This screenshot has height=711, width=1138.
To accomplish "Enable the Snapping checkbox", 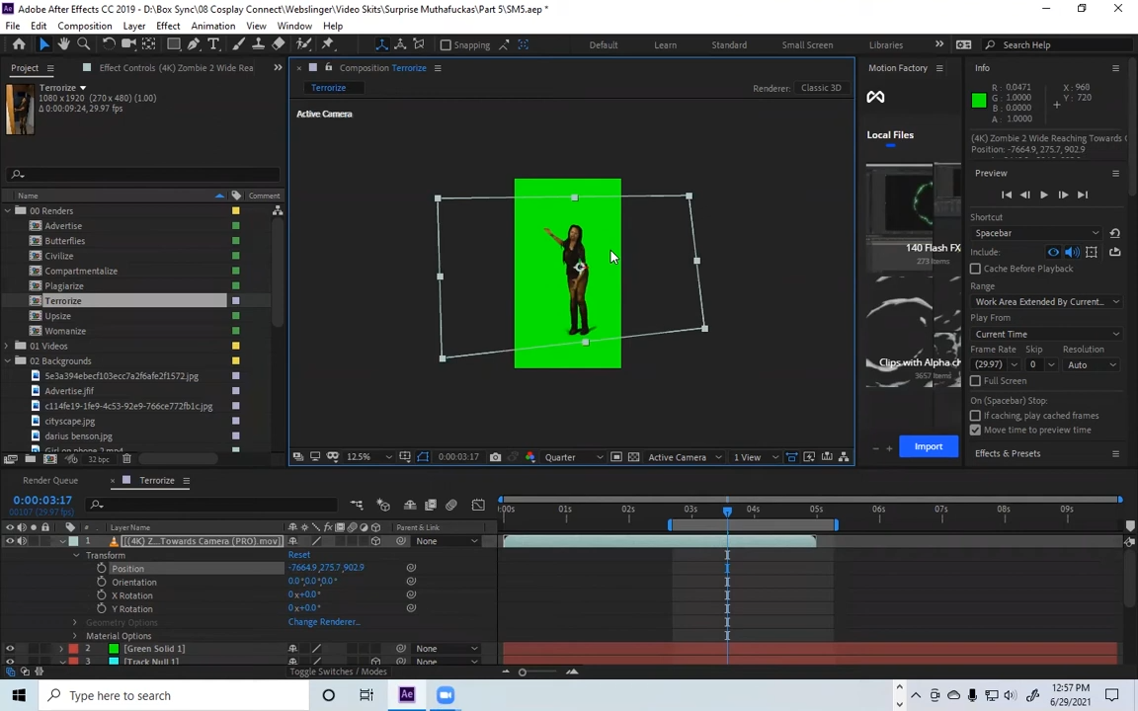I will 446,44.
